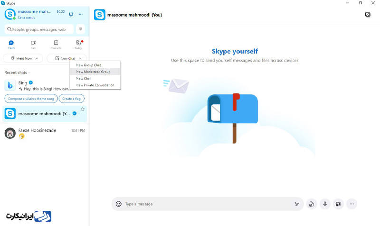This screenshot has height=226, width=380.
Task: Click the search magnifier icon
Action: pyautogui.click(x=9, y=29)
